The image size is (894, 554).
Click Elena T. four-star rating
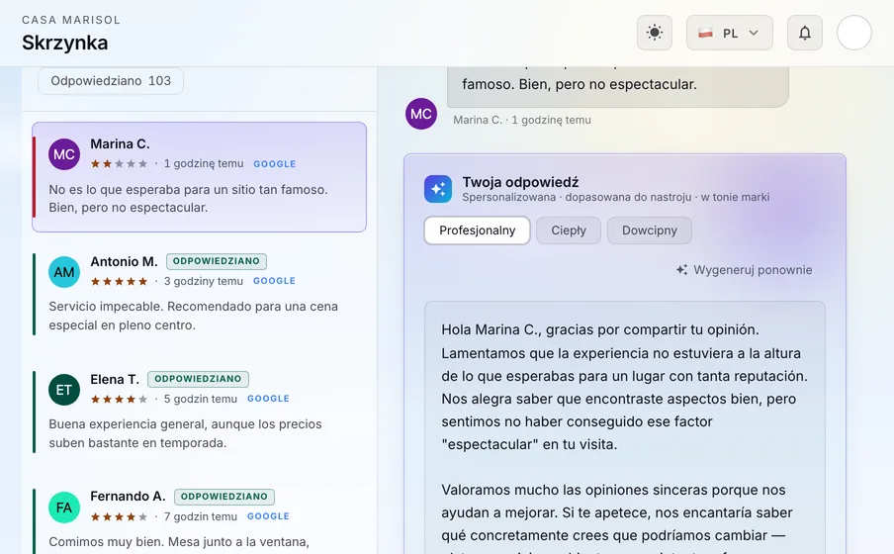coord(119,399)
